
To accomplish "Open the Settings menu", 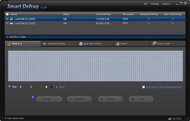I will (155, 4).
